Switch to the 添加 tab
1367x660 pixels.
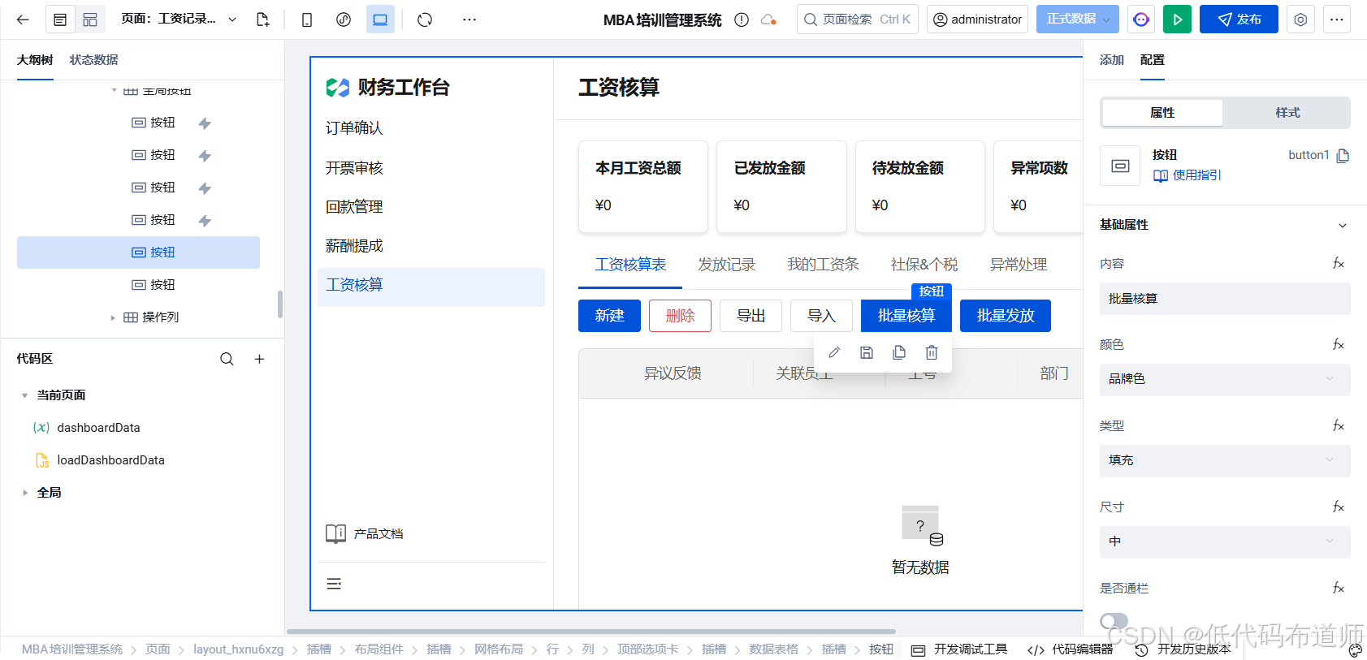pos(1111,60)
